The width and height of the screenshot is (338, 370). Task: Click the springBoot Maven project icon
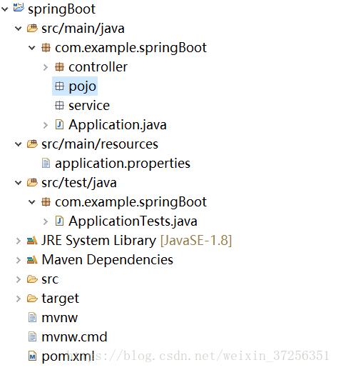coord(19,8)
